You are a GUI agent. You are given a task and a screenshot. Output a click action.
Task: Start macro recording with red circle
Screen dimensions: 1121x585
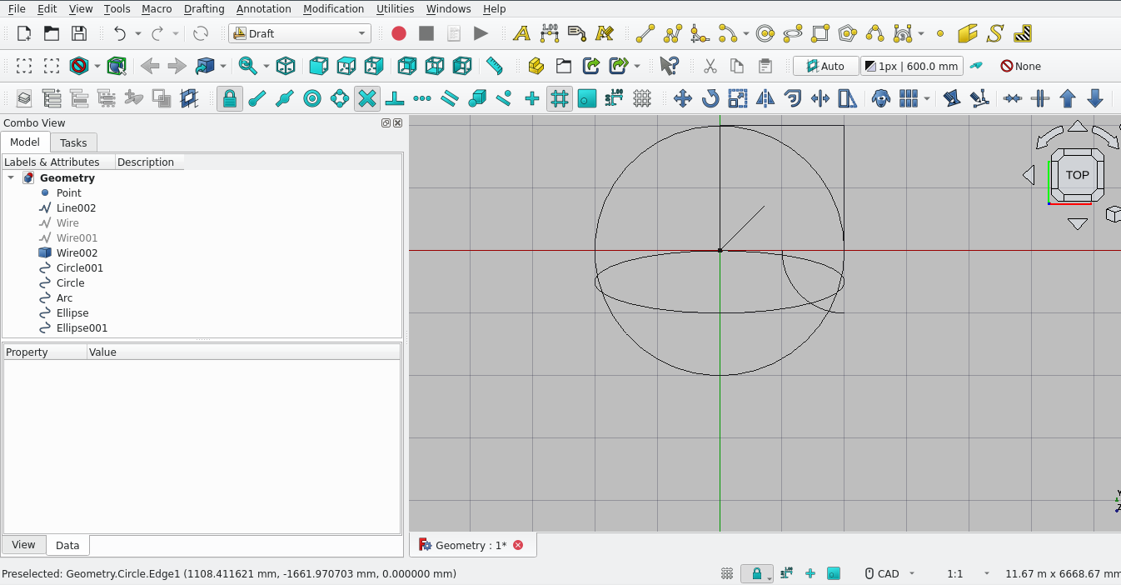[399, 33]
